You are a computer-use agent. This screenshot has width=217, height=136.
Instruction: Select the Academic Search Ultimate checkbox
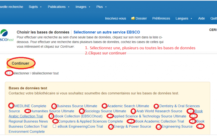[105, 106]
